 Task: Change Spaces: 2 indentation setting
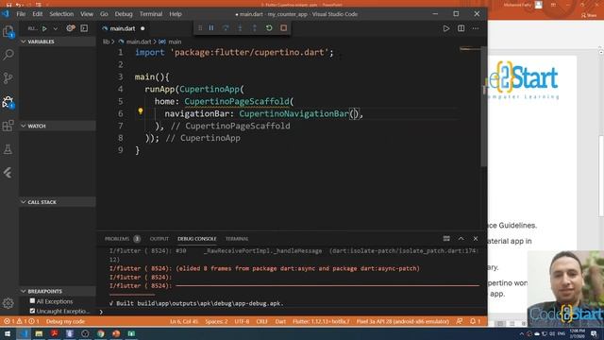pos(216,321)
